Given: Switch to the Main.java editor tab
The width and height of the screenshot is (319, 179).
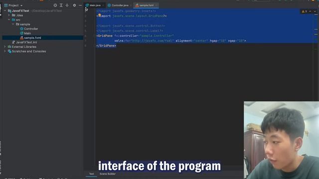Looking at the screenshot, I should [95, 5].
